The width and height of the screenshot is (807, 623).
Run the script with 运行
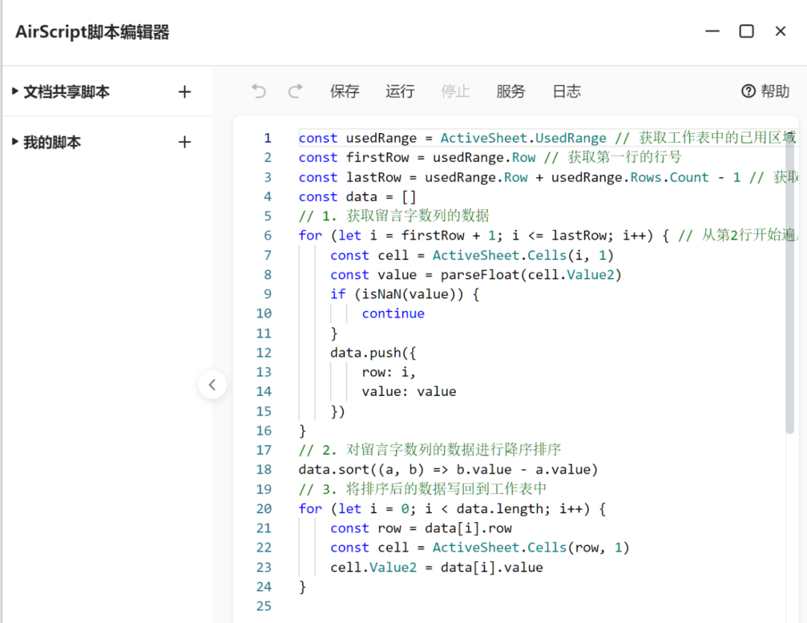pos(400,92)
